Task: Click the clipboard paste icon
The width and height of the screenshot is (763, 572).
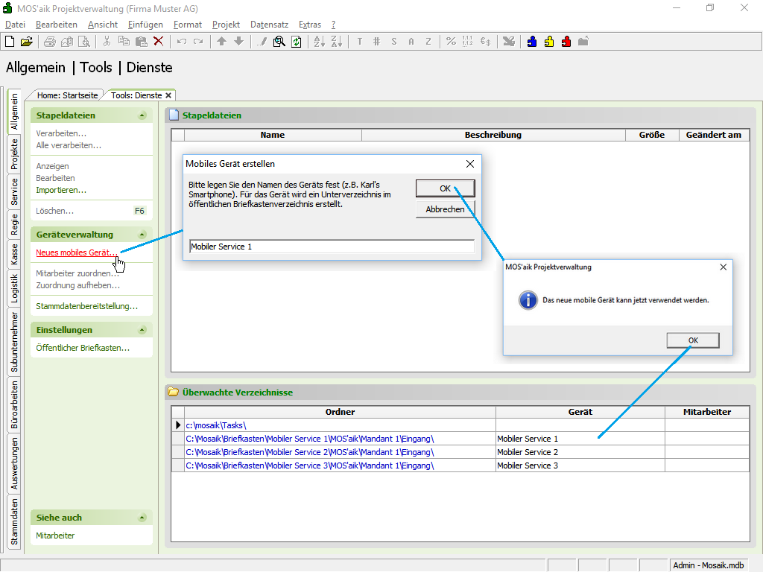Action: 141,42
